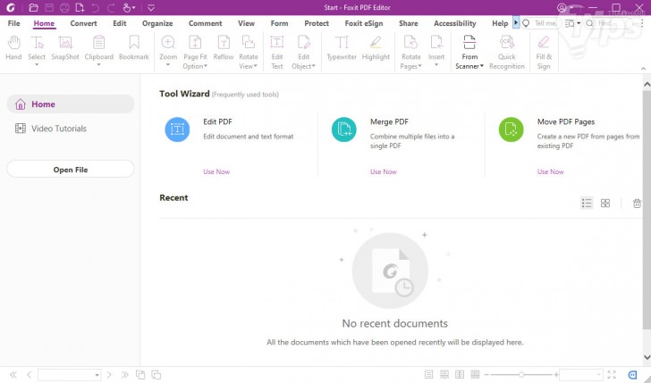The width and height of the screenshot is (651, 383).
Task: Open the Comment tab
Action: (x=205, y=23)
